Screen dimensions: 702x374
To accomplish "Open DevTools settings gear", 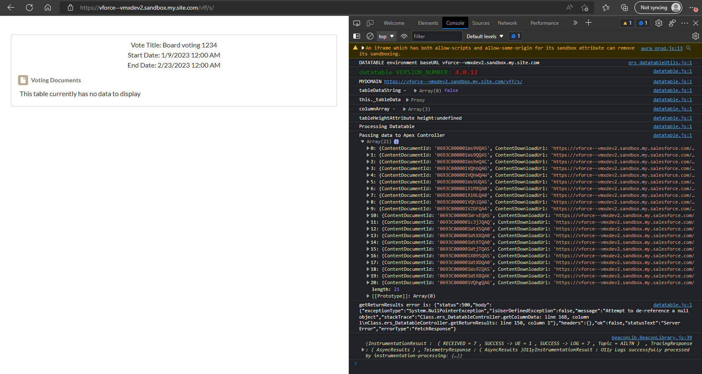I will coord(659,23).
